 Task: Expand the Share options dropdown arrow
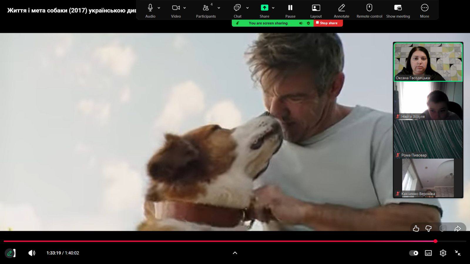click(273, 8)
